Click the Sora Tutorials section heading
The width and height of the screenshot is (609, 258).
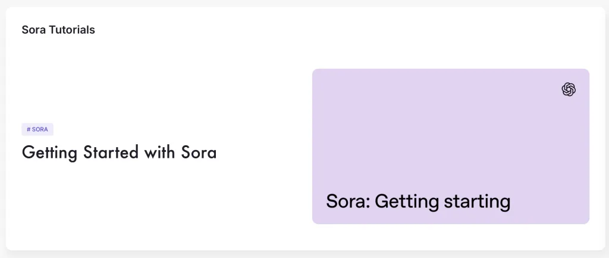[x=58, y=30]
